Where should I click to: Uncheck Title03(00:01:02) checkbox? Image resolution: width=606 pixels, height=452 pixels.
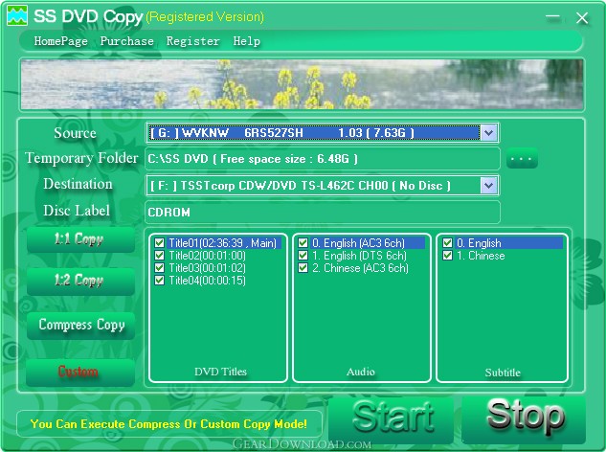159,267
